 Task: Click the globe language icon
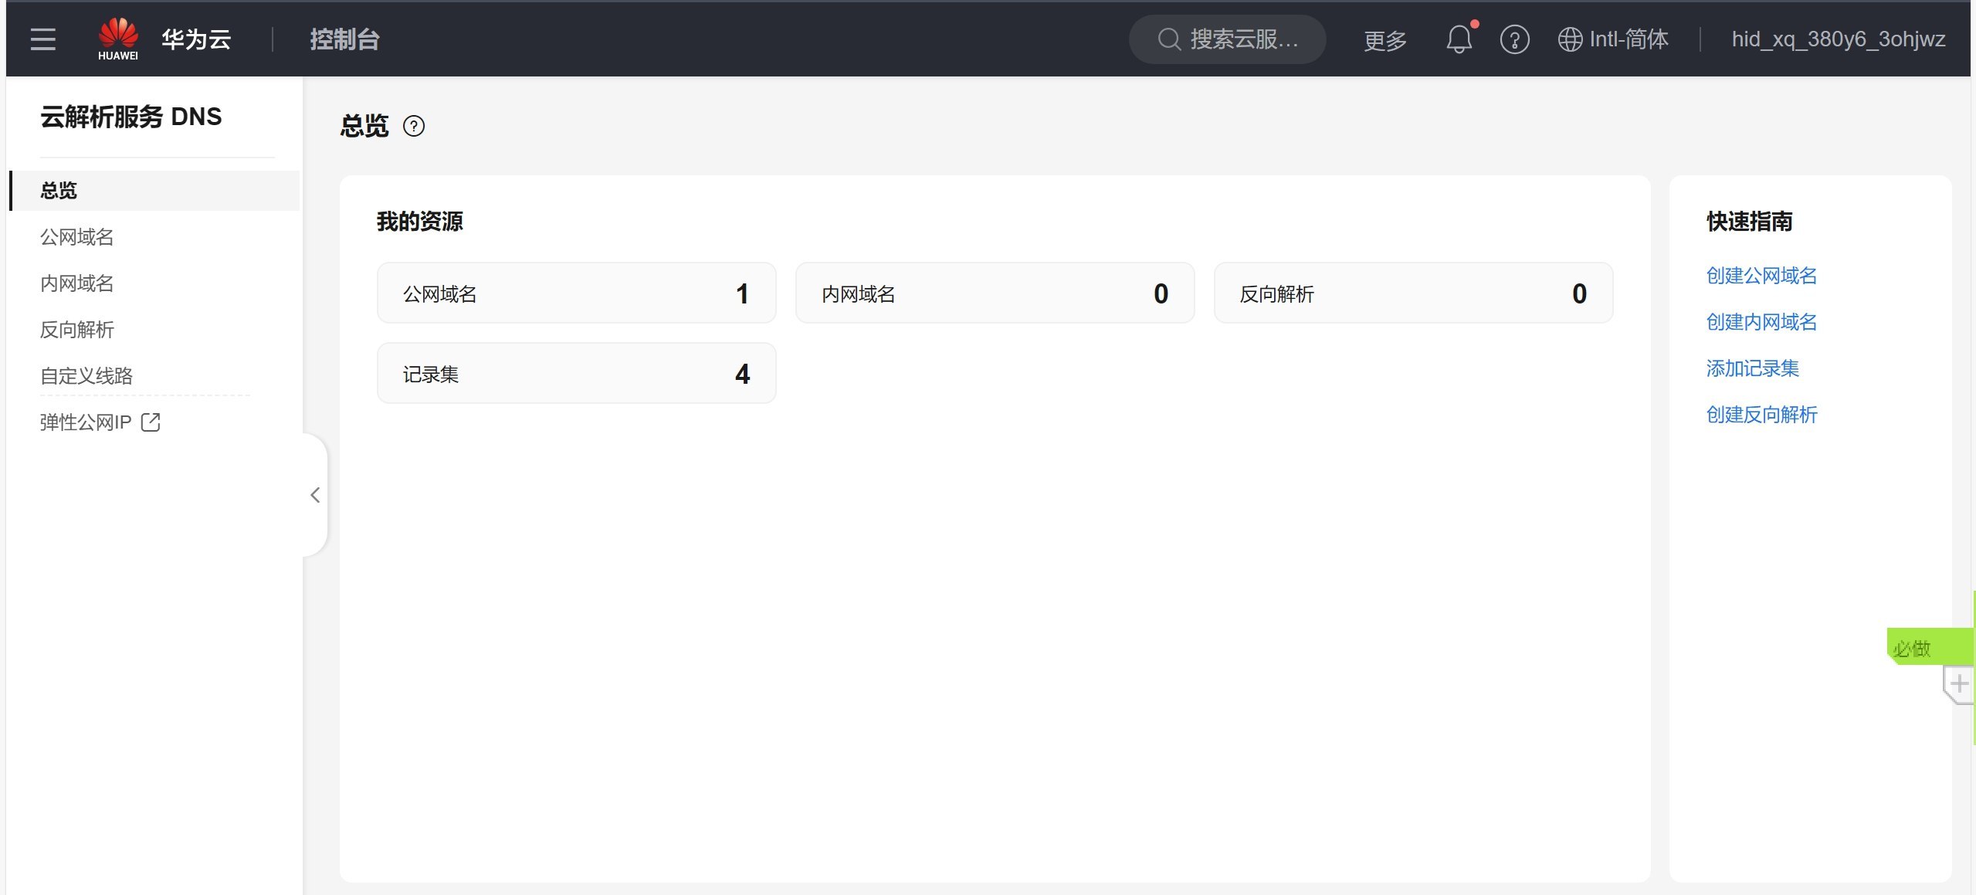[1570, 39]
